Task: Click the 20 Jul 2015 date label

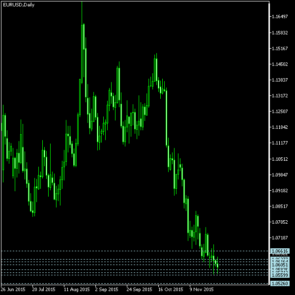Action: (44, 290)
